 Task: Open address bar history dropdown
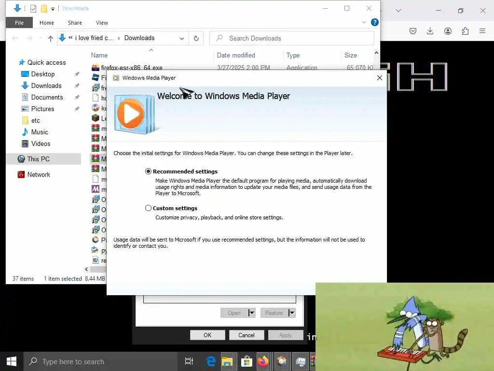pos(182,39)
